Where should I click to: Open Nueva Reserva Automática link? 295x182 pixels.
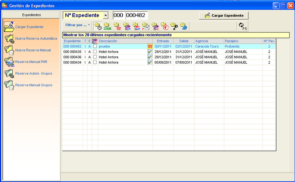coord(36,38)
